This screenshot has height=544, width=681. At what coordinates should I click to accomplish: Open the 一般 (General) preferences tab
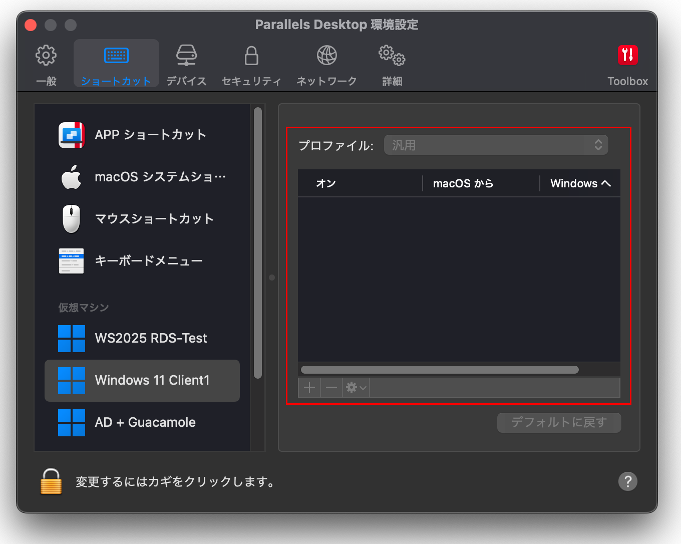(46, 65)
